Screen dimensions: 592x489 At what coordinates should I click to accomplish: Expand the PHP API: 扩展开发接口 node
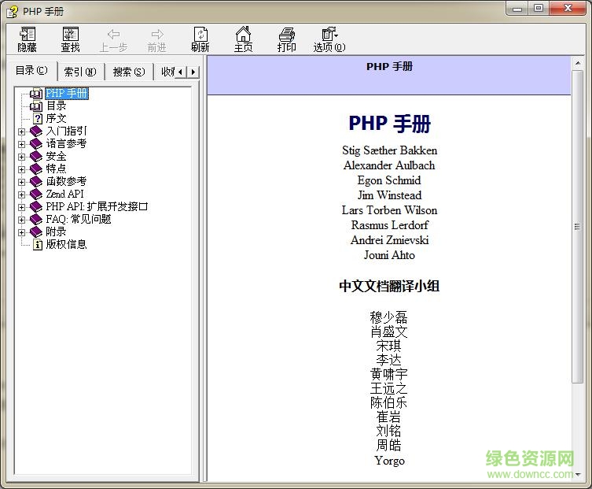pos(21,207)
